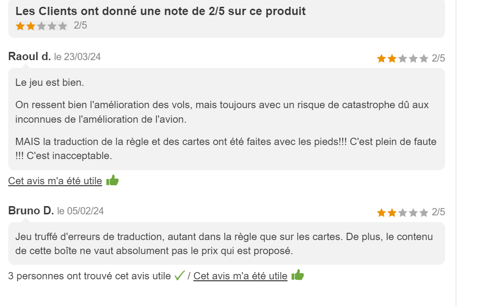The image size is (480, 306).
Task: Click 'Cet avis m'a été utile' under Bruno's review
Action: (240, 276)
